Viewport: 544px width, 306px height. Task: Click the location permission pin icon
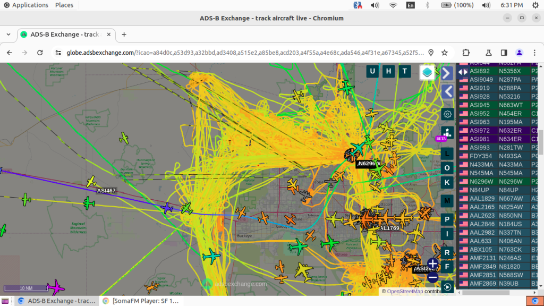click(x=431, y=53)
